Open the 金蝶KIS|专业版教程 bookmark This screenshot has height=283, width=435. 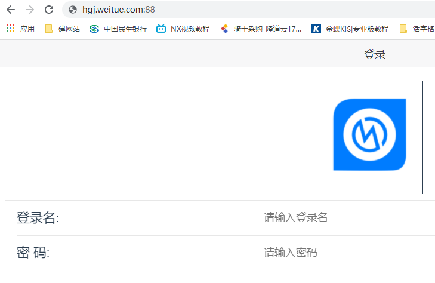357,29
